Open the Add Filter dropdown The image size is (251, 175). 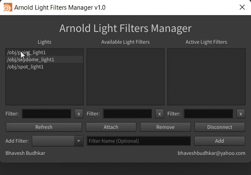click(x=58, y=141)
